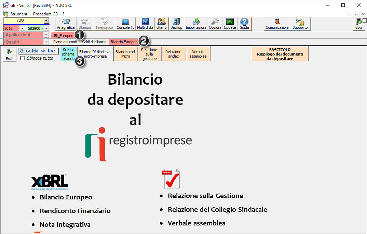Click Scelta schema bilancio button
Viewport: 367px width, 234px height.
pyautogui.click(x=68, y=54)
